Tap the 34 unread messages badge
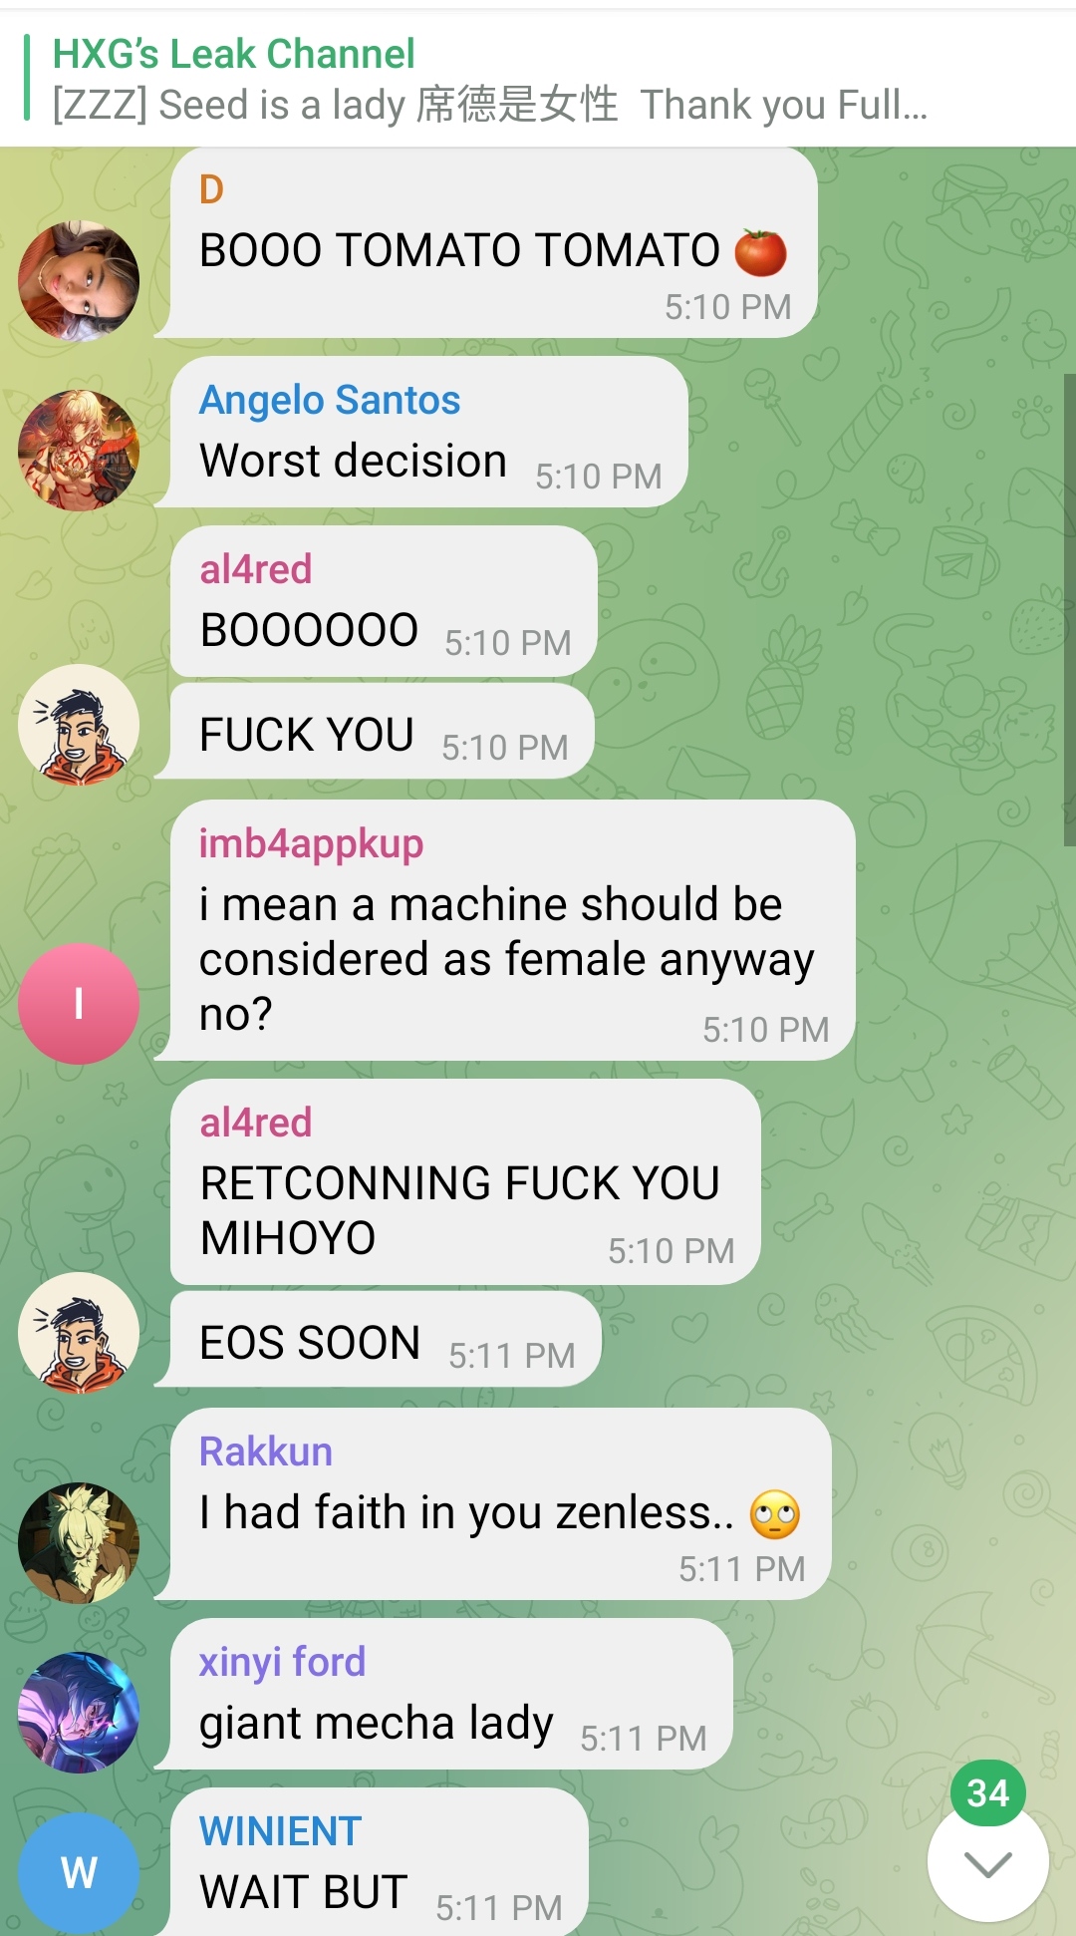Screen dimensions: 1076x1936 click(x=987, y=1792)
